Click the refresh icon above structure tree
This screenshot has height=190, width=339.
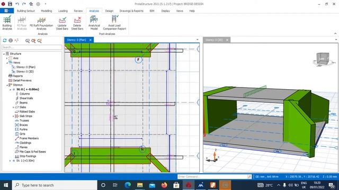coord(5,40)
